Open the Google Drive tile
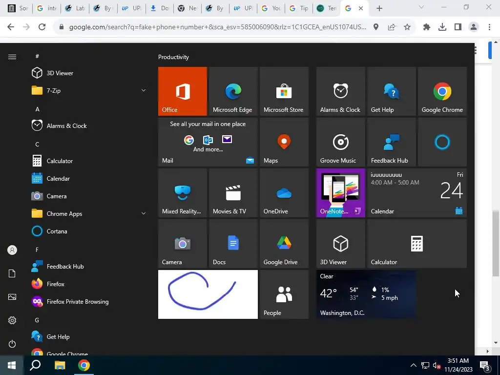 (284, 244)
